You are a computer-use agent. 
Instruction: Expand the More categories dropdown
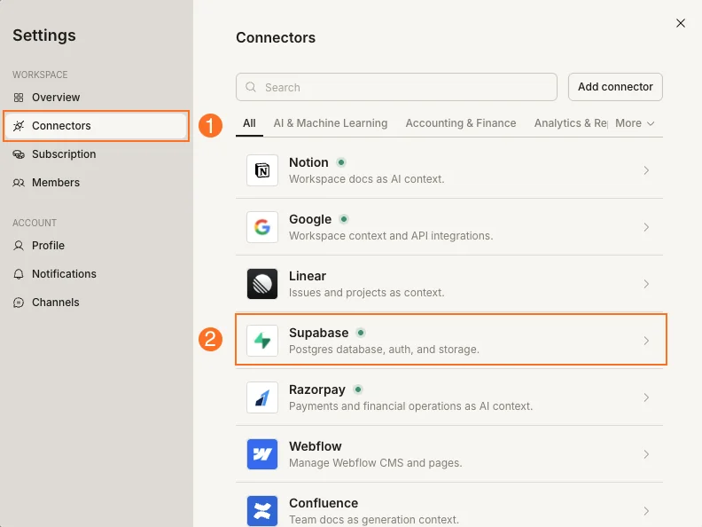(x=635, y=123)
